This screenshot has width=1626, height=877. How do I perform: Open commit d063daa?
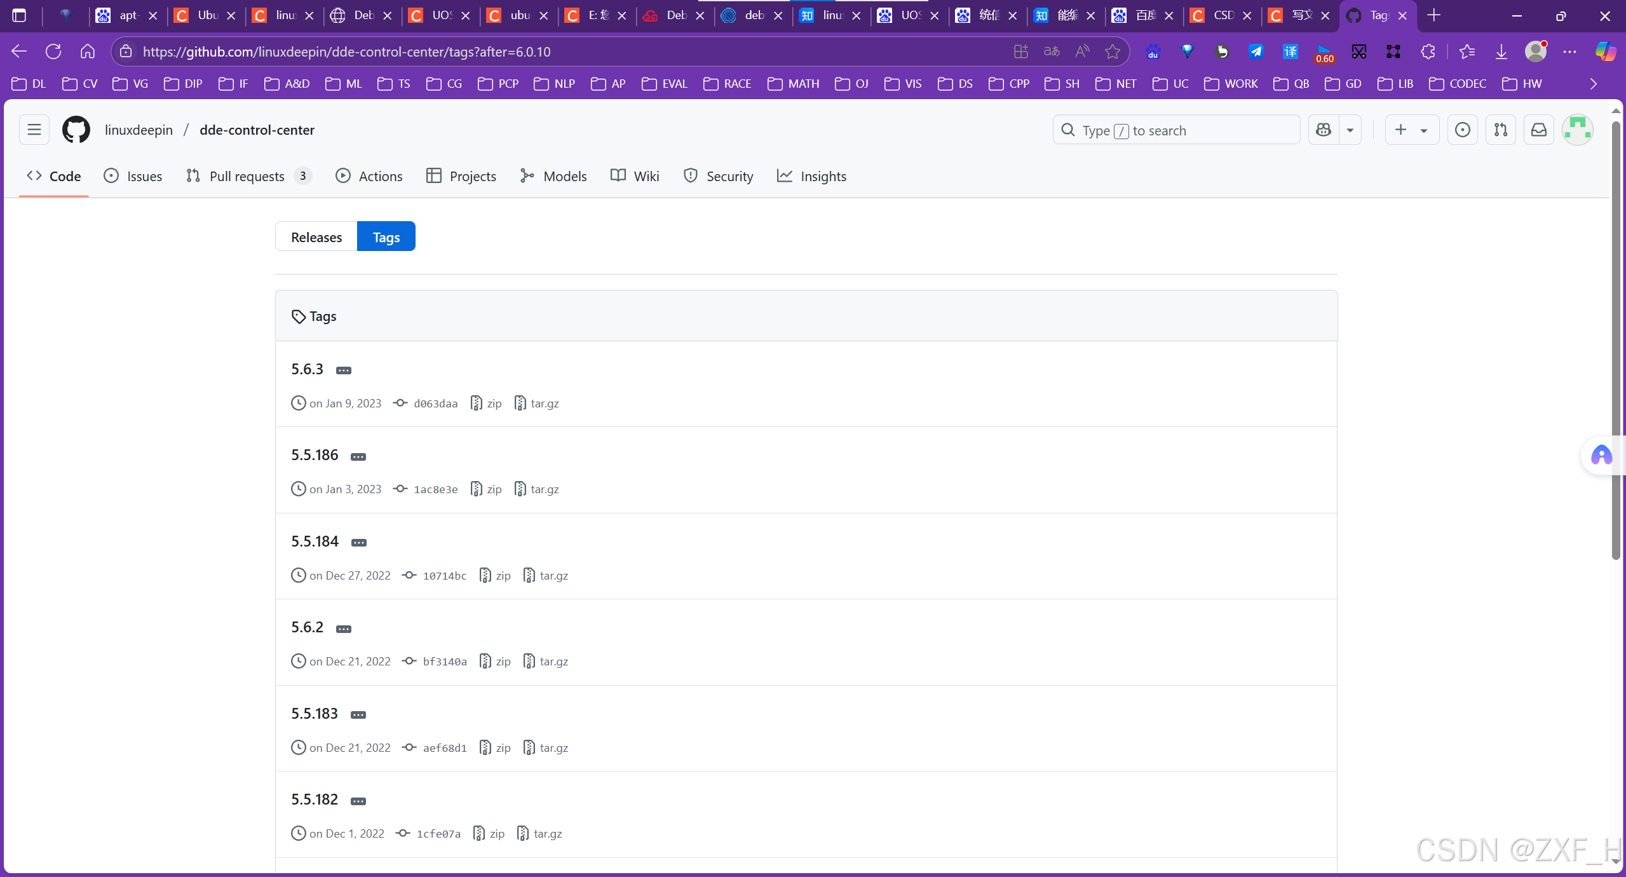[x=426, y=404]
